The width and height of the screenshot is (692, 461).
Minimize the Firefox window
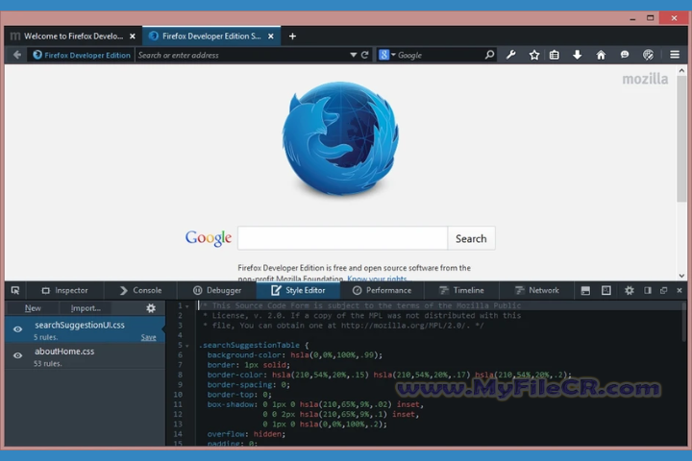pyautogui.click(x=632, y=18)
